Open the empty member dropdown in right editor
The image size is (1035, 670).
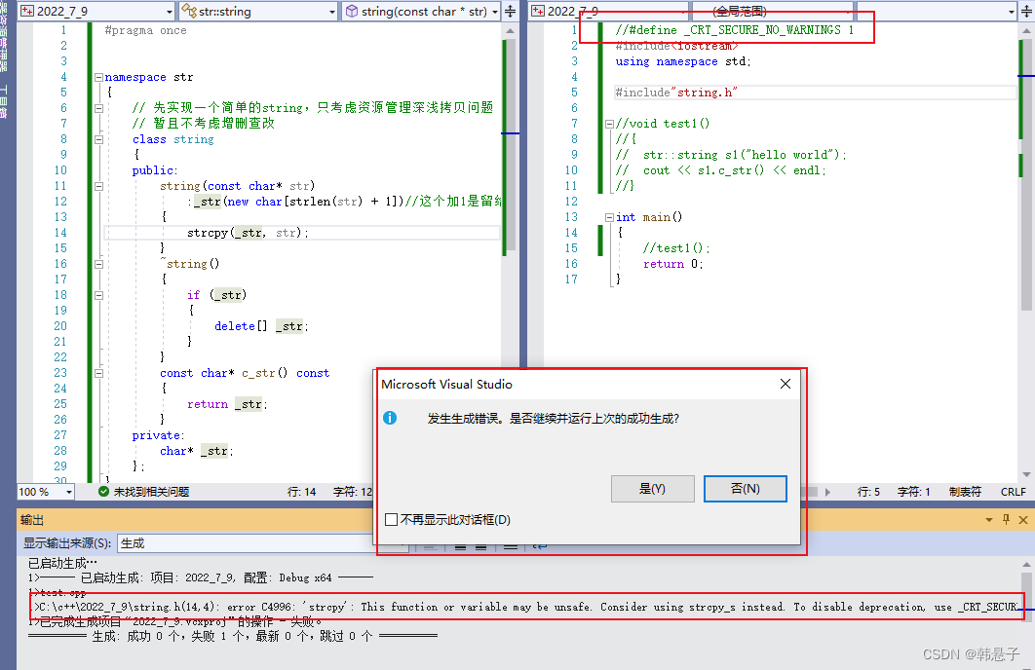point(937,12)
